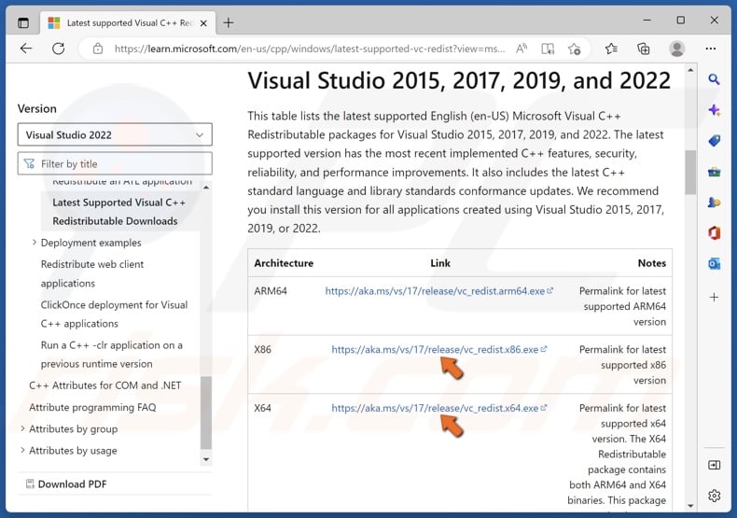737x518 pixels.
Task: Click the page scroll down arrow
Action: coord(690,506)
